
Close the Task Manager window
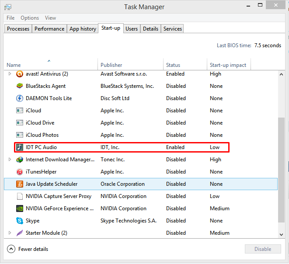pyautogui.click(x=276, y=5)
